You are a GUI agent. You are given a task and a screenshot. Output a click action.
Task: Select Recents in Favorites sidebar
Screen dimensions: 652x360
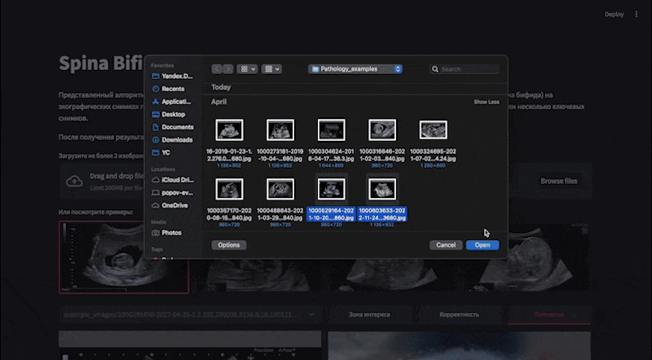[x=169, y=89]
